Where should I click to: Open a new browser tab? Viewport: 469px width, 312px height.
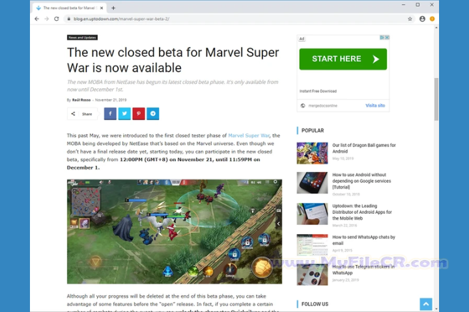tap(113, 8)
